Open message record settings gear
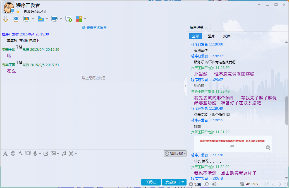The width and height of the screenshot is (289, 188). point(191,184)
